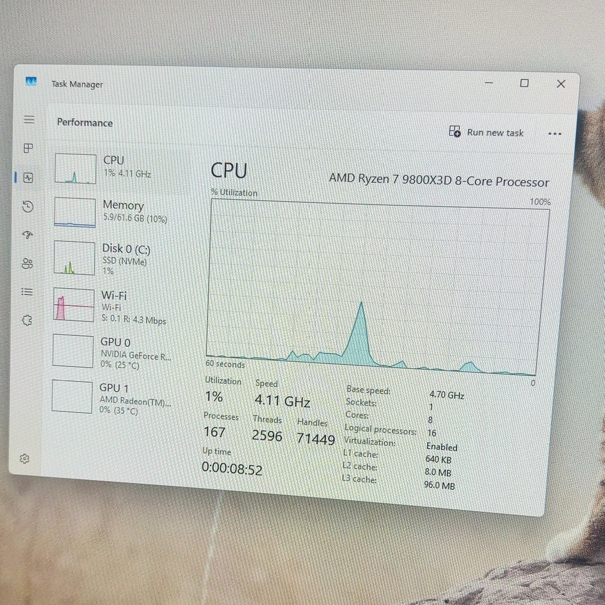Open the Details page icon
This screenshot has height=605, width=605.
(27, 292)
